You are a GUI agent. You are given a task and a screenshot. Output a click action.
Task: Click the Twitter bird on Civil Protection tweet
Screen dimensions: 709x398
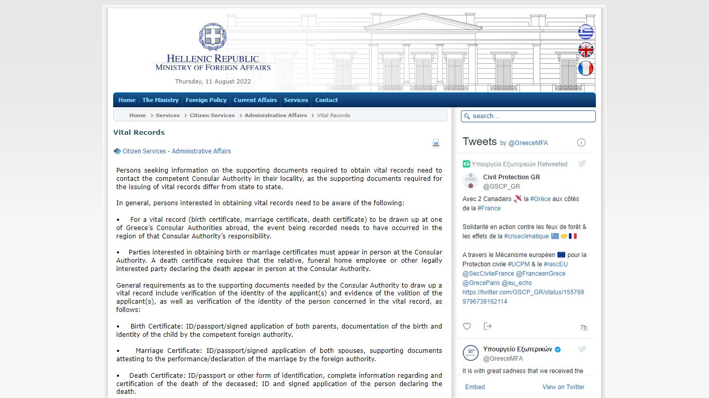pyautogui.click(x=582, y=164)
